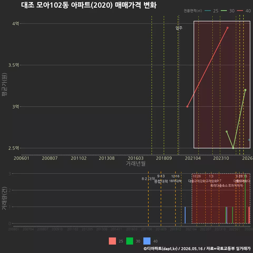This screenshot has width=253, height=253.
Task: Click 201308 label on price chart x-axis
Action: (107, 158)
